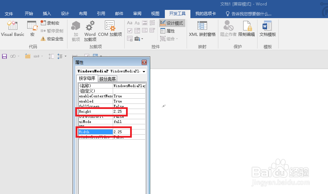Open the File (文件) tab
328x194 pixels.
[x=9, y=14]
